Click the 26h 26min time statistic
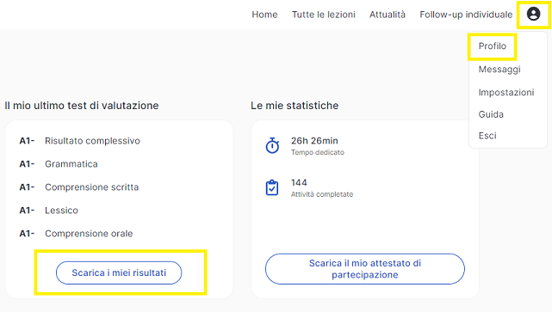Screen dimensions: 552x312 314,141
